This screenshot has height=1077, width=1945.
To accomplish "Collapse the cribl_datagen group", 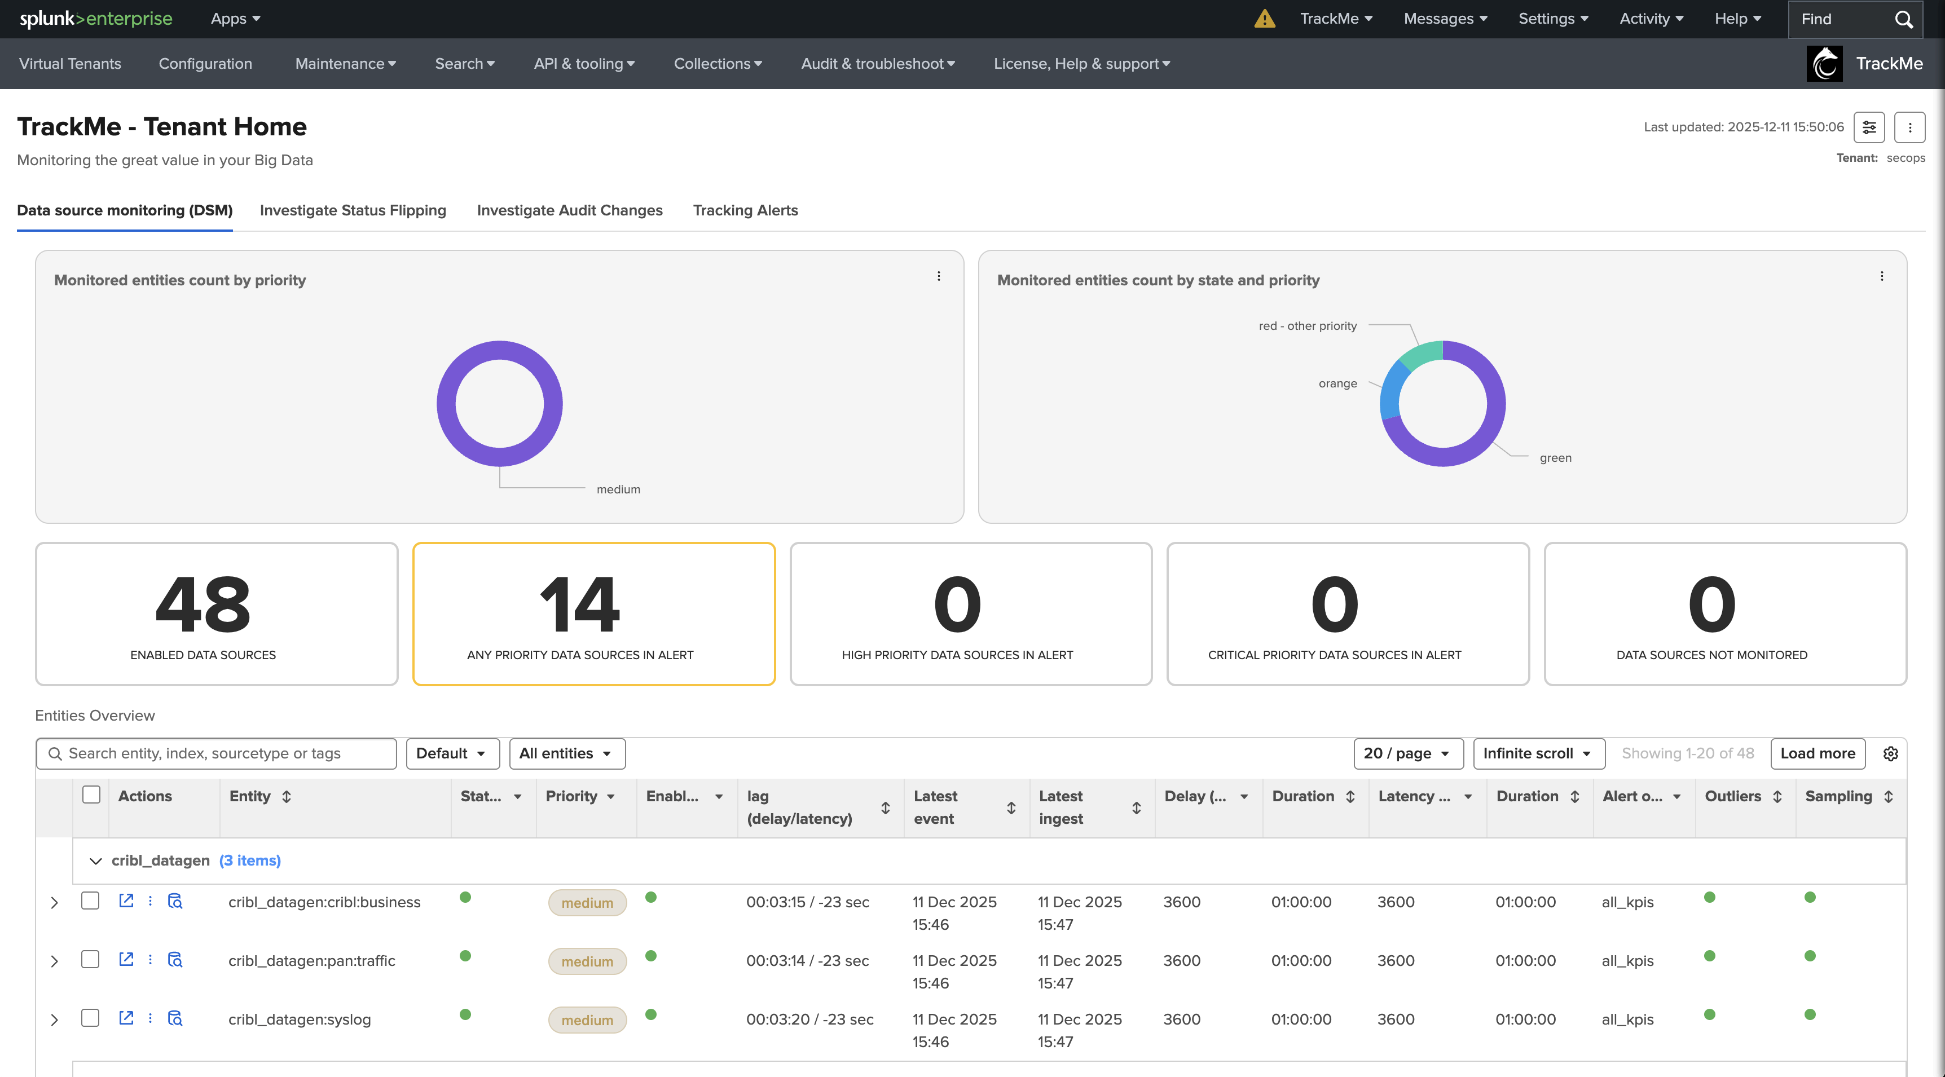I will pos(96,860).
